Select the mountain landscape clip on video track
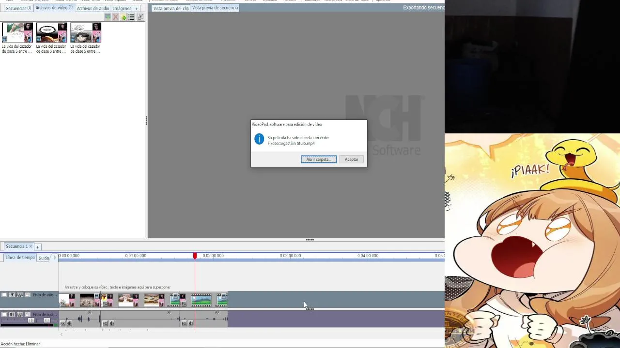This screenshot has width=620, height=348. point(201,301)
